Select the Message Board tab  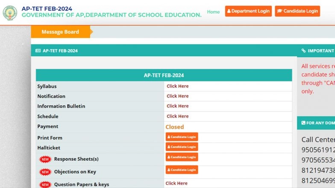tap(61, 32)
